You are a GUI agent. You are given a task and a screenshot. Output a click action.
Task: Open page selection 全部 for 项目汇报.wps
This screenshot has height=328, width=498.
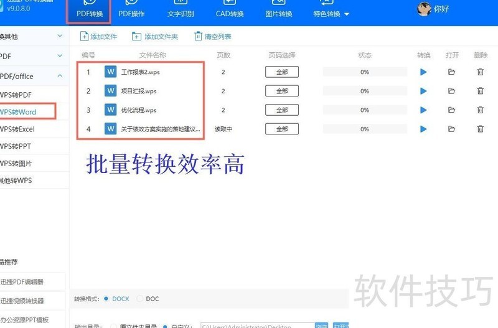tap(282, 91)
